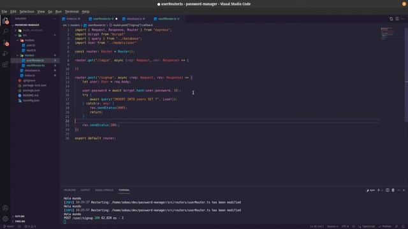Click the main branch indicator in status bar
Image resolution: width=408 pixels, height=229 pixels.
[x=9, y=226]
